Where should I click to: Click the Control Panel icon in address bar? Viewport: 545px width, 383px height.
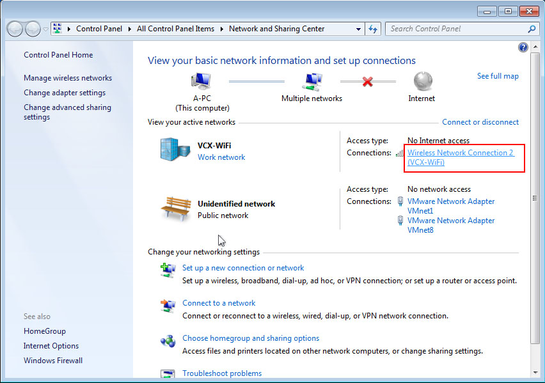click(x=58, y=29)
